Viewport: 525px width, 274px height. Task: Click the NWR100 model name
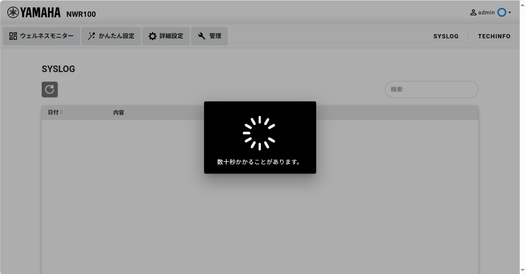tap(81, 14)
